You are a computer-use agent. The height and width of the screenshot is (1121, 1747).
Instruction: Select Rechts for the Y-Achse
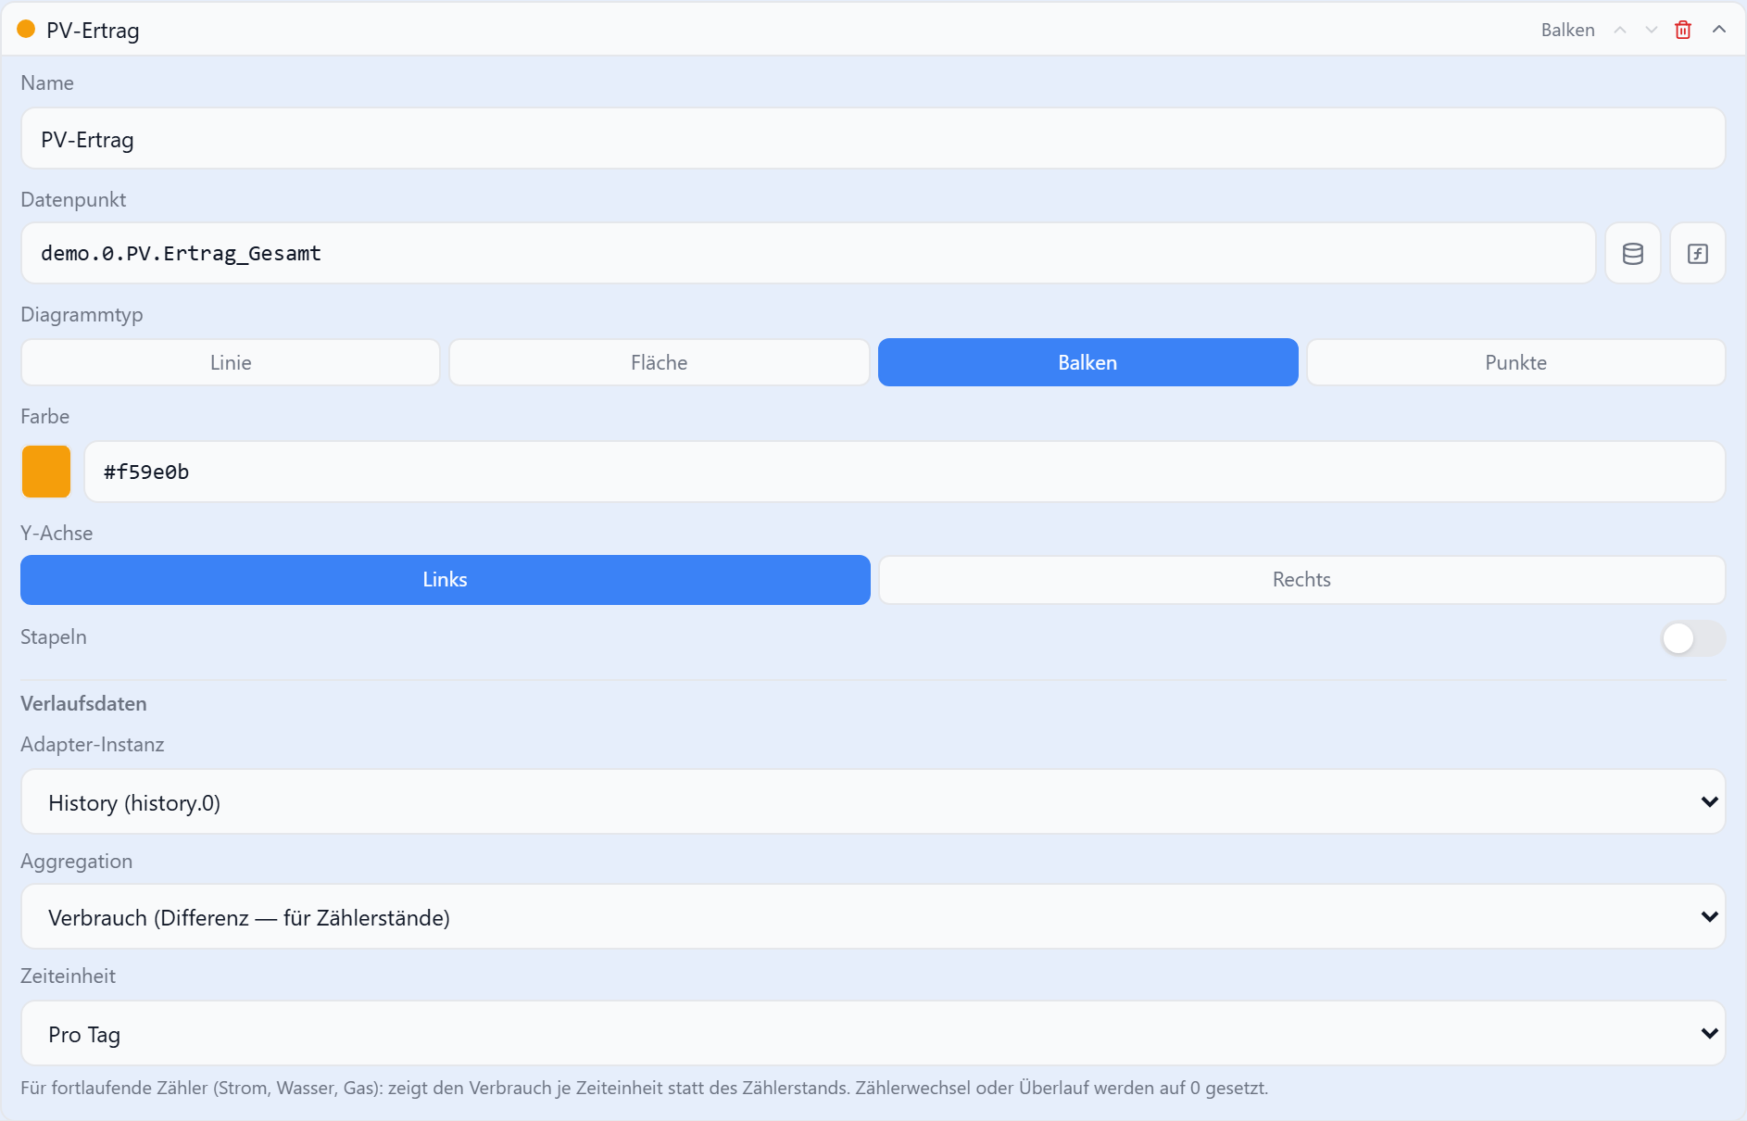point(1301,580)
